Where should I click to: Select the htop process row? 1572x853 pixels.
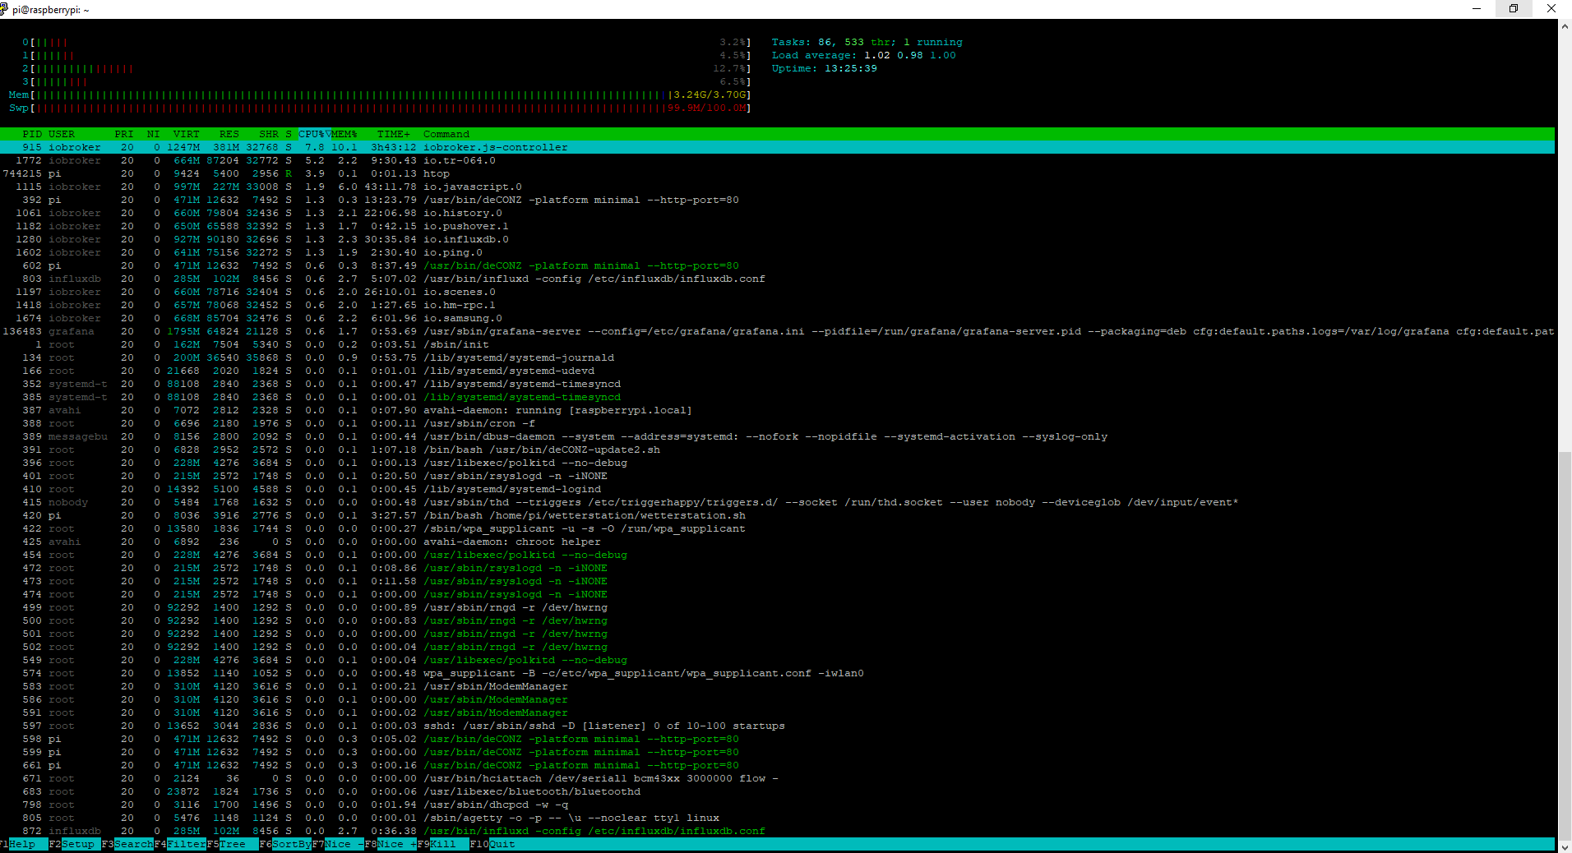[436, 173]
